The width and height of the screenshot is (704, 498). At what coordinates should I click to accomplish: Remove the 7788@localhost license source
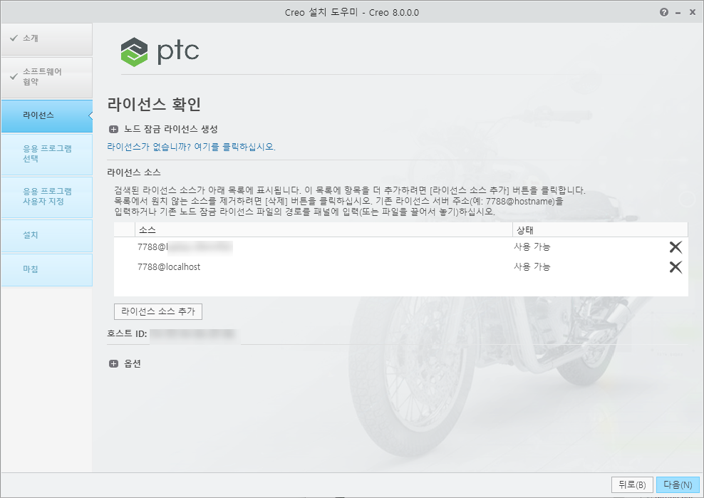tap(675, 267)
